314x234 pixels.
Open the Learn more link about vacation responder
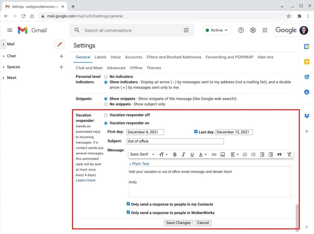pos(85,180)
